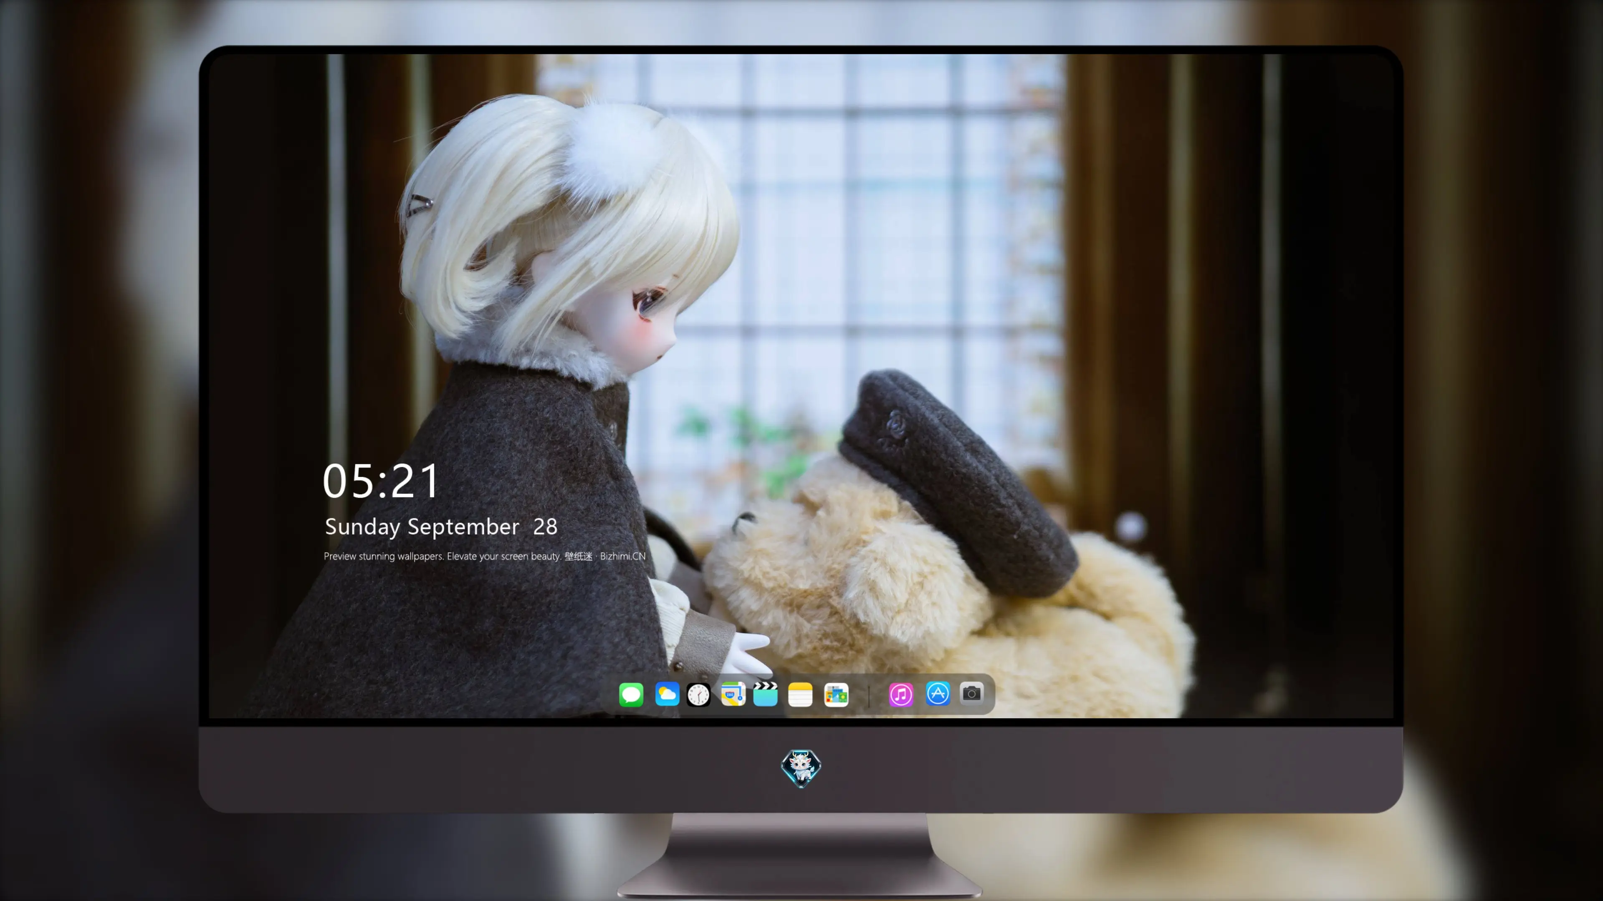Open the yellow Notes app

(x=800, y=695)
